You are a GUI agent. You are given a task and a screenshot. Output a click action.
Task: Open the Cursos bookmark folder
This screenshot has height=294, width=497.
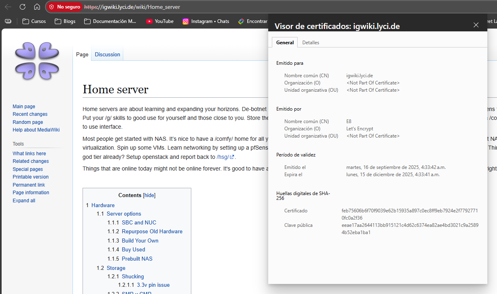coord(34,21)
